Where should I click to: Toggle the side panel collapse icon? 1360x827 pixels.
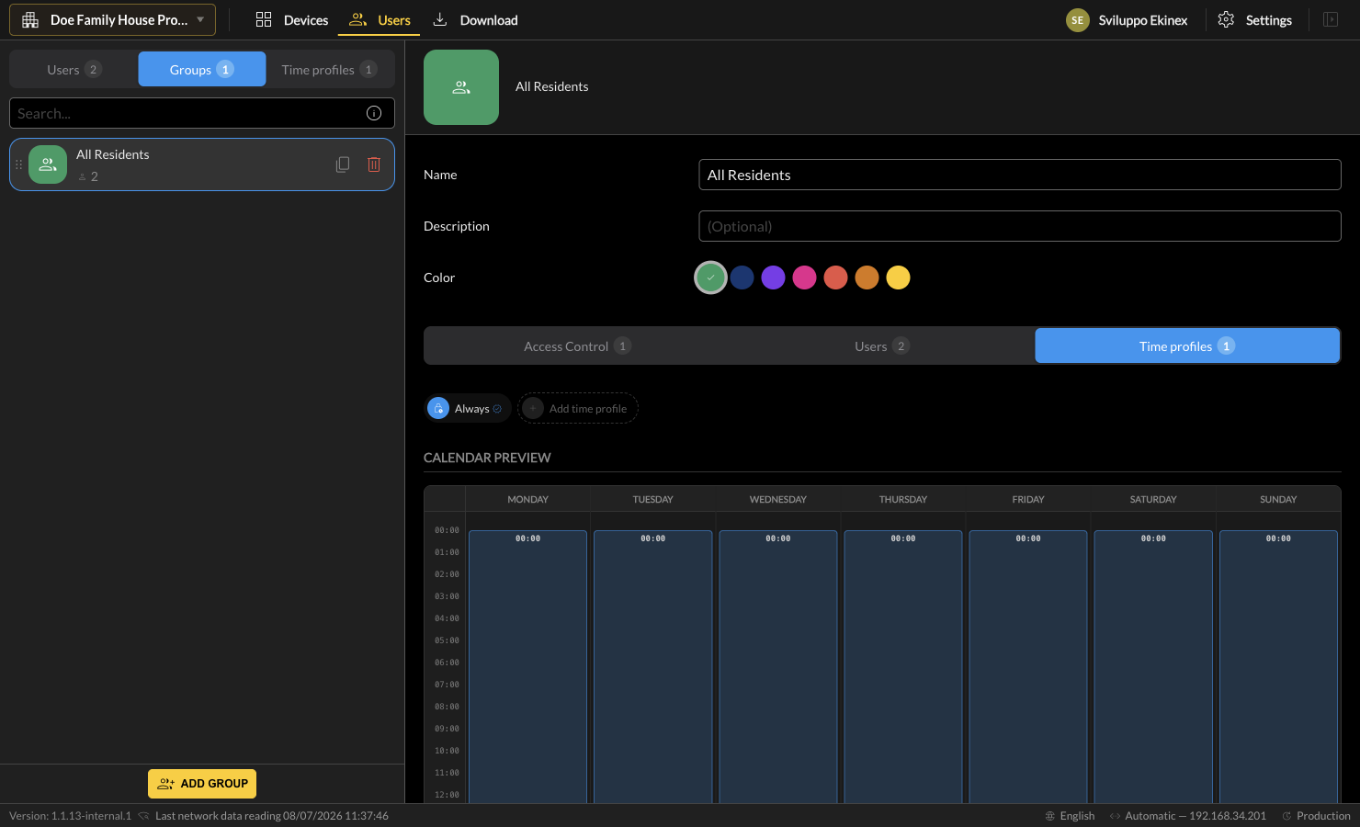click(x=1331, y=19)
